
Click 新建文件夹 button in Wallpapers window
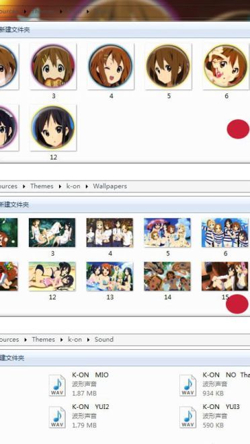click(x=14, y=205)
